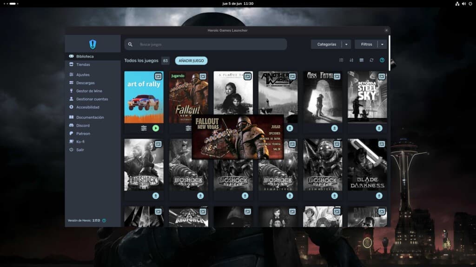Image resolution: width=476 pixels, height=267 pixels.
Task: Download BioShock Infinite
Action: pos(156,196)
